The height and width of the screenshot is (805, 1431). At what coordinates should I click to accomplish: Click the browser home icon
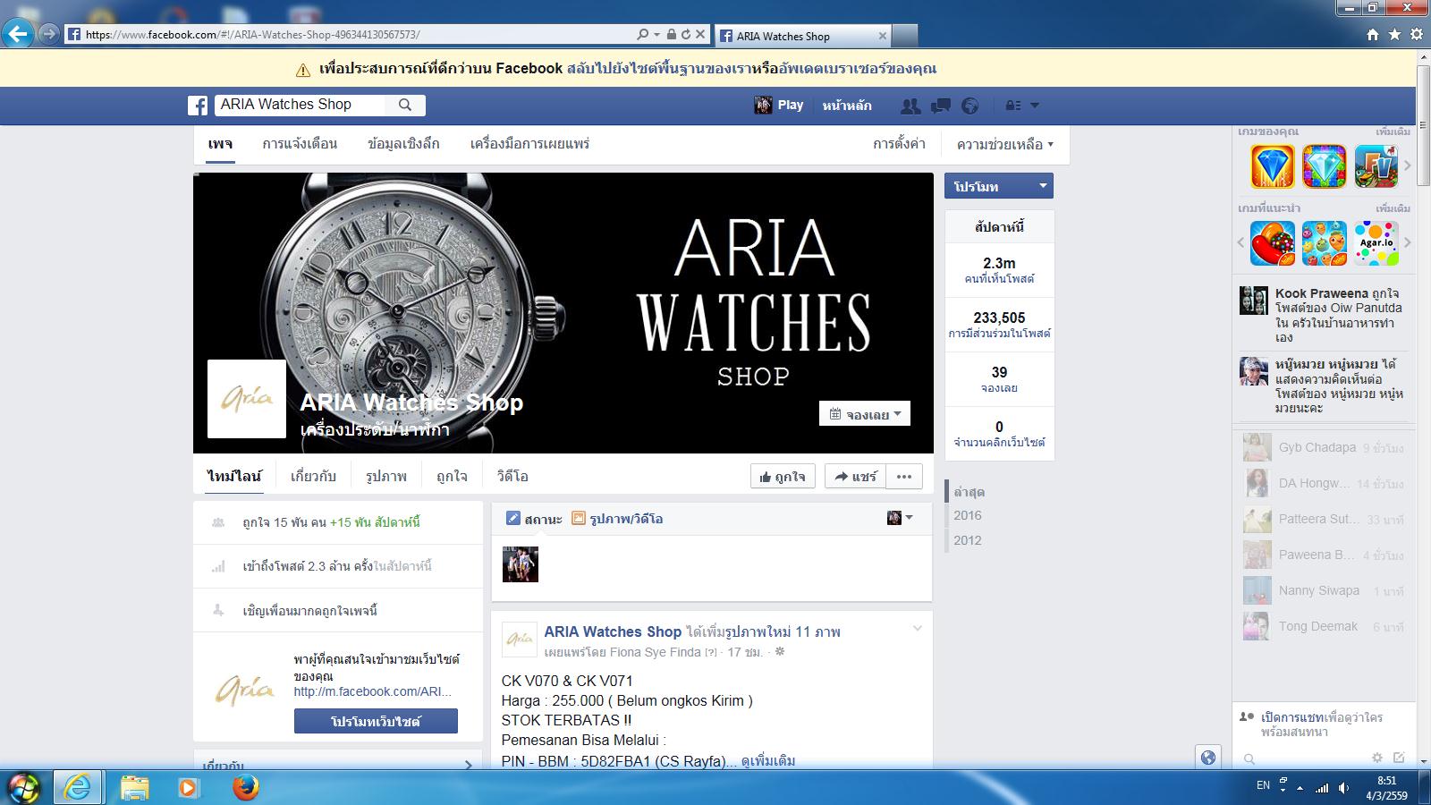coord(1373,35)
